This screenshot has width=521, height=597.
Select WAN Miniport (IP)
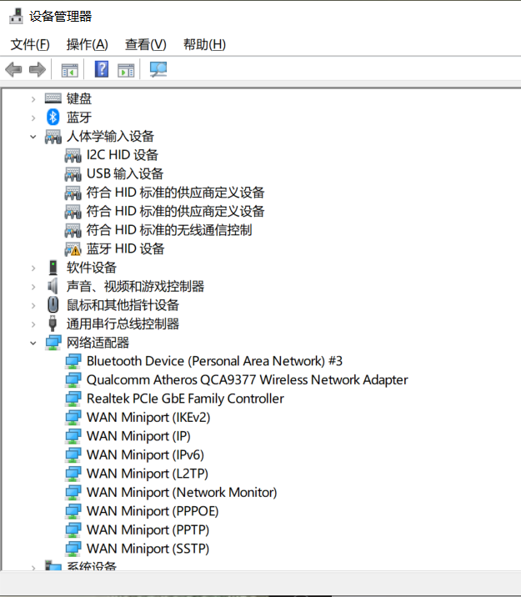(138, 436)
